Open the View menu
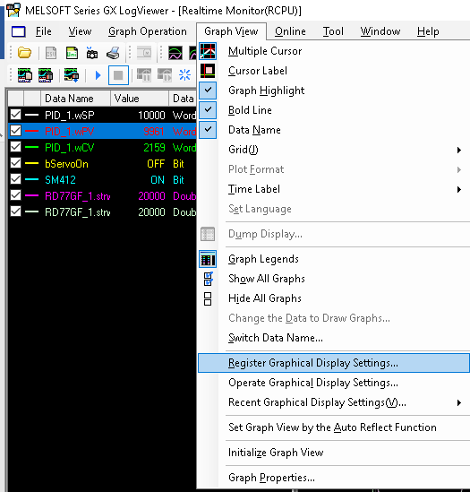The width and height of the screenshot is (470, 492). pos(80,31)
